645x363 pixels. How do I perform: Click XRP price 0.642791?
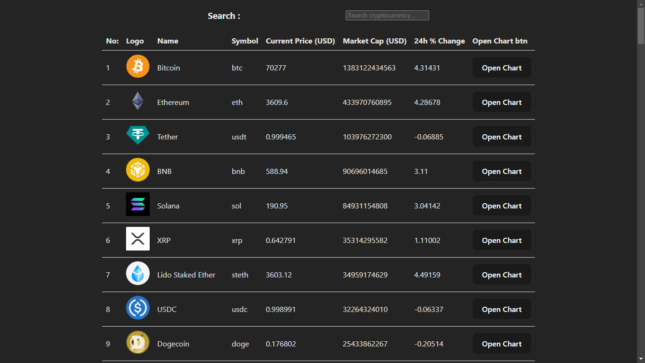(281, 241)
